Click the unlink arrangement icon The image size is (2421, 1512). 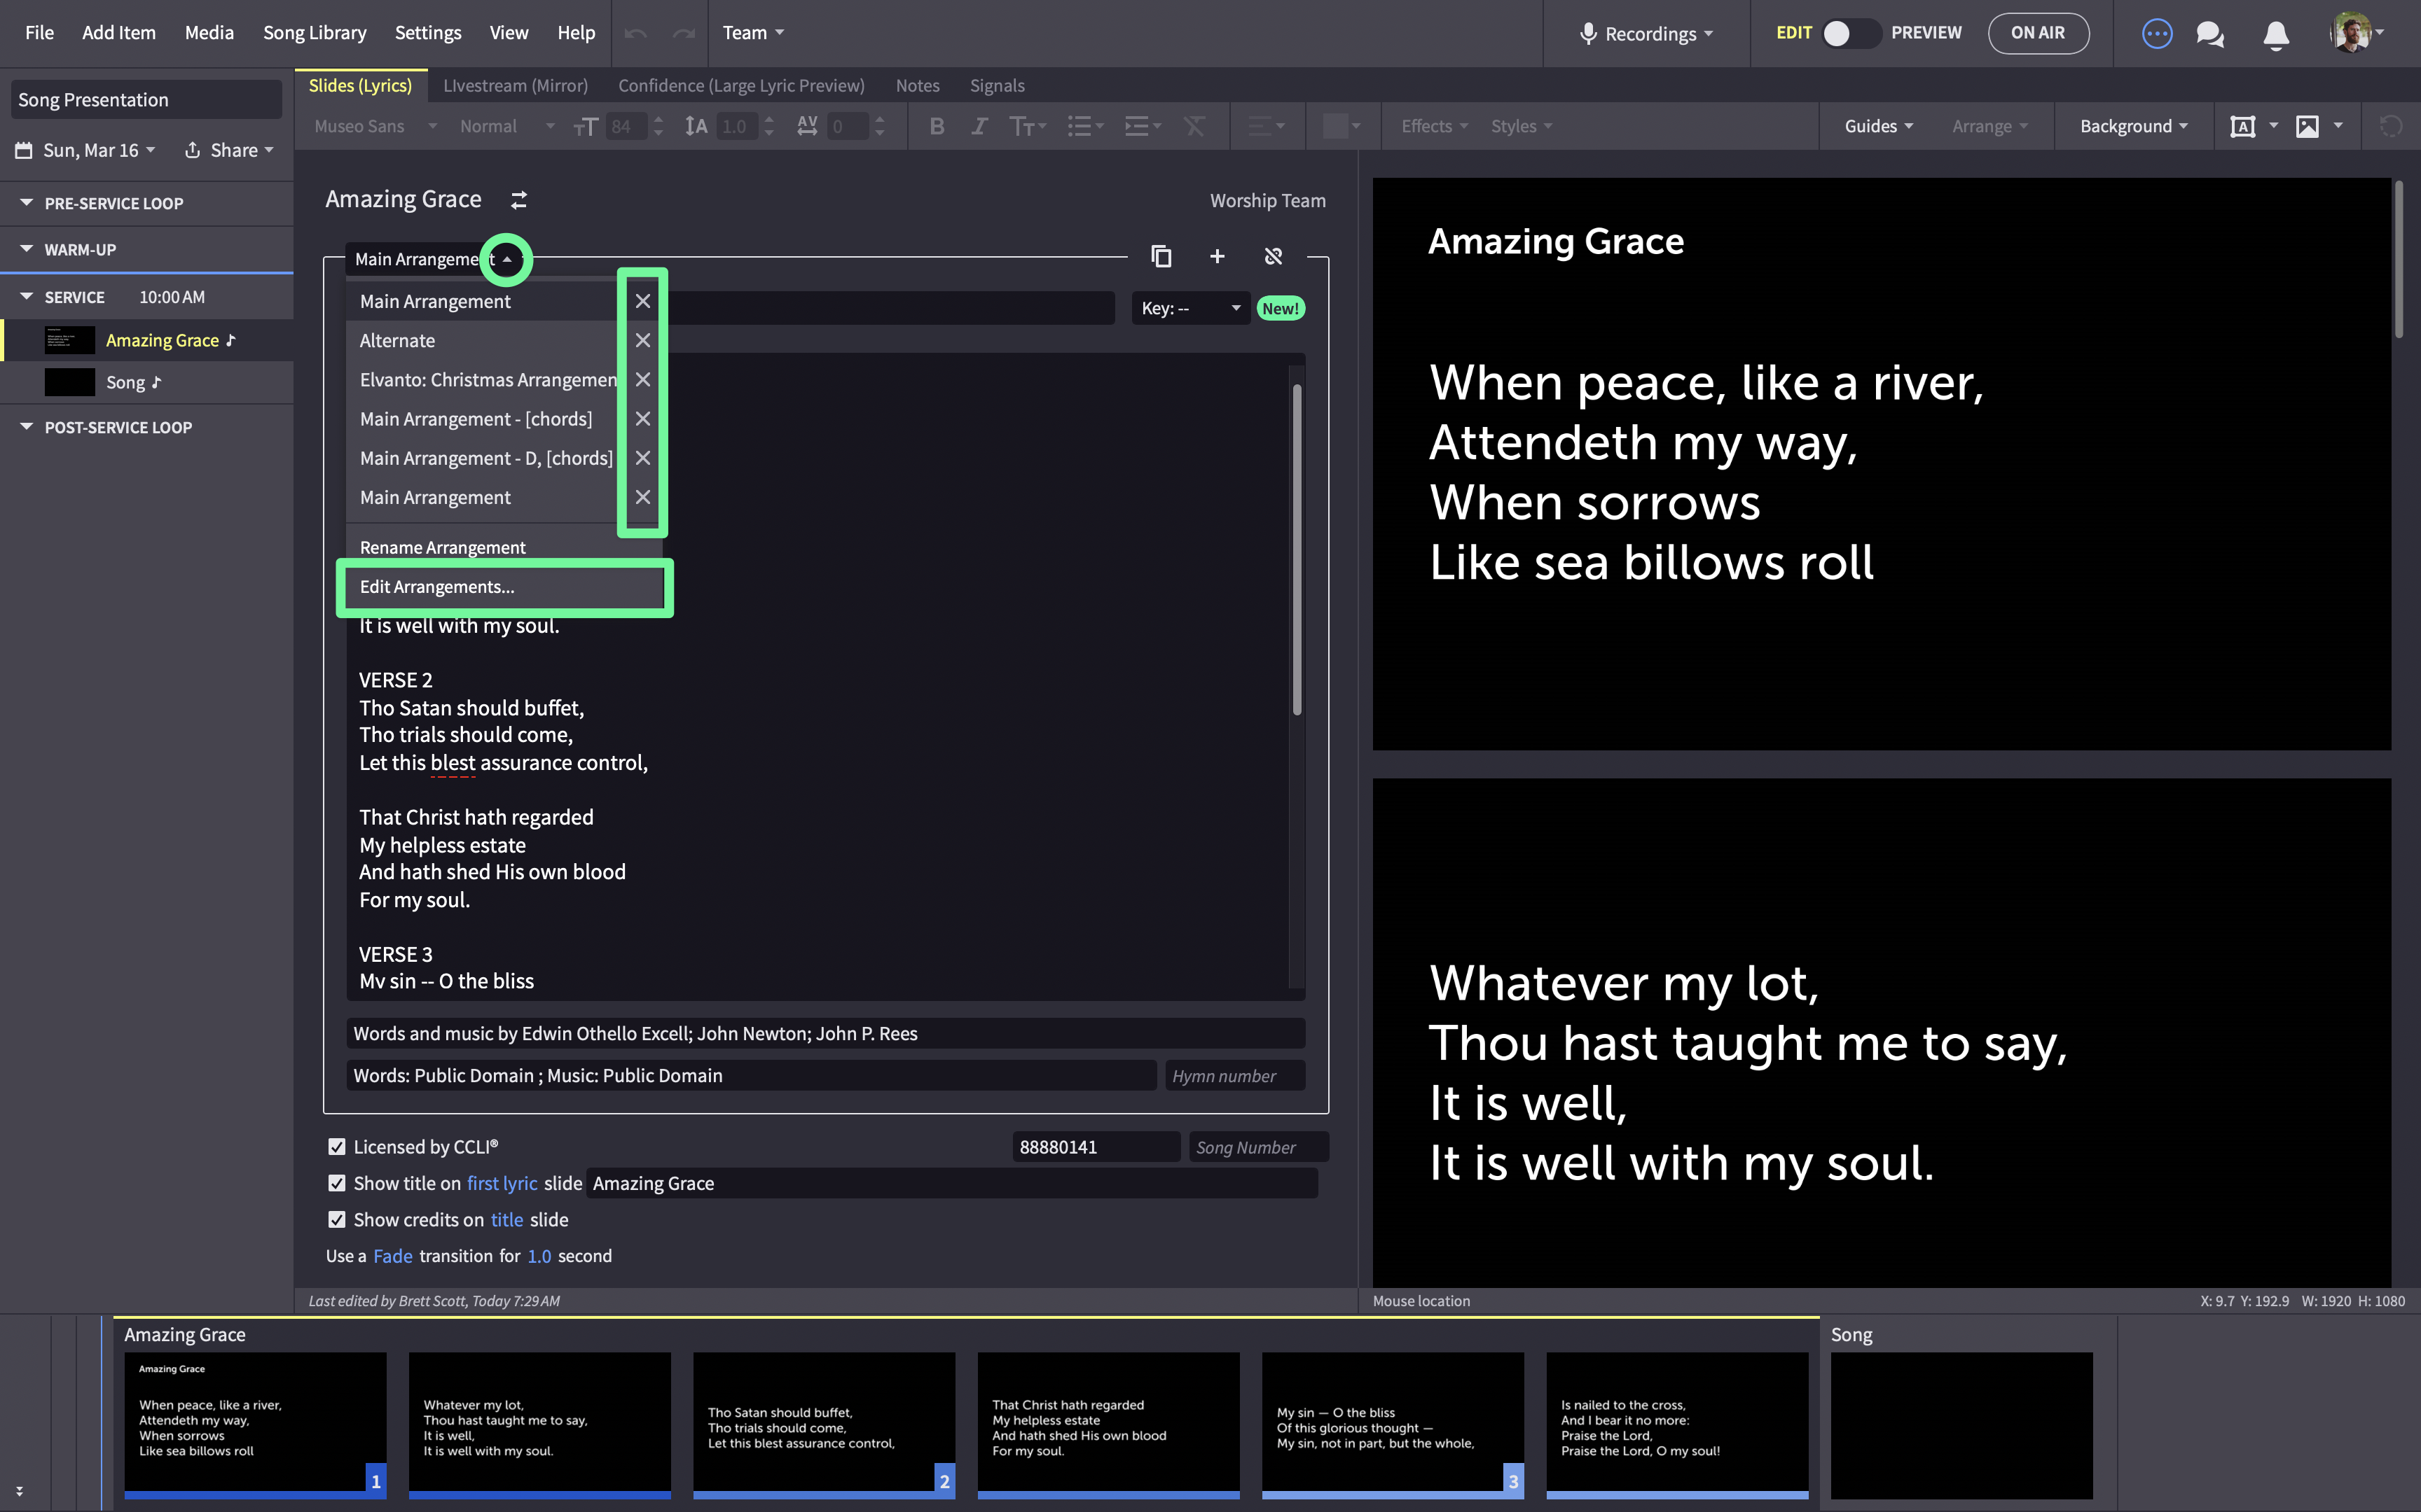[x=1273, y=257]
